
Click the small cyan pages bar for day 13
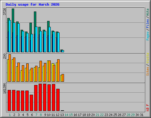coord(63,51)
